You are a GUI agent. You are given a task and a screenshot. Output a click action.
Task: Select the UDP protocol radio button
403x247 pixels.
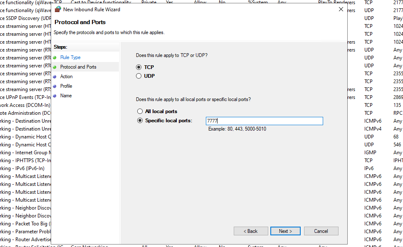pyautogui.click(x=139, y=76)
